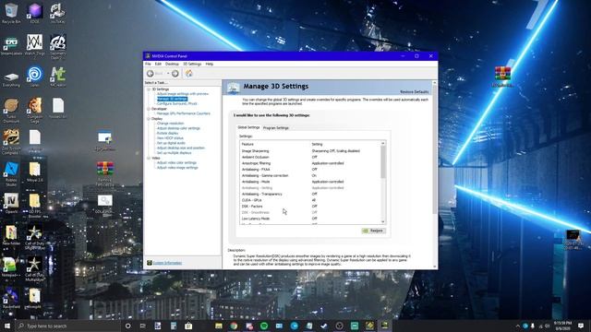Switch to the Program Settings tab
Viewport: 591px width, 332px height.
(276, 128)
